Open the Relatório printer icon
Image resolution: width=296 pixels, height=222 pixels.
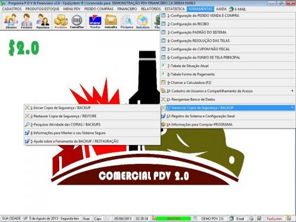(x=143, y=21)
